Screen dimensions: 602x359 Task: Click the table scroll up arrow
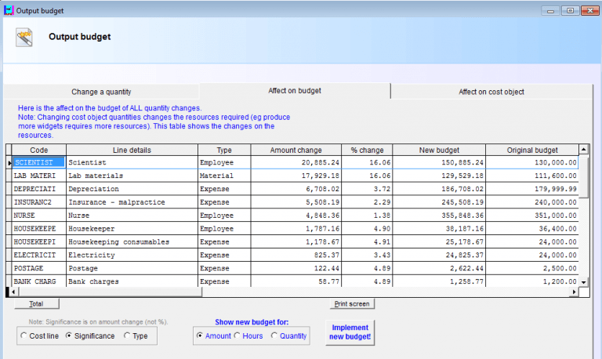click(x=583, y=150)
